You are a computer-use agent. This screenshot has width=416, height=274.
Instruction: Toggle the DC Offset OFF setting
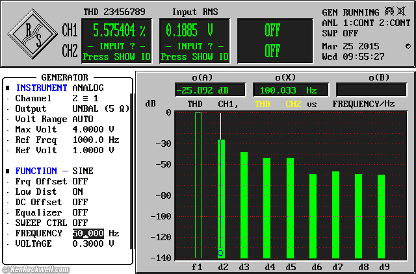[80, 202]
